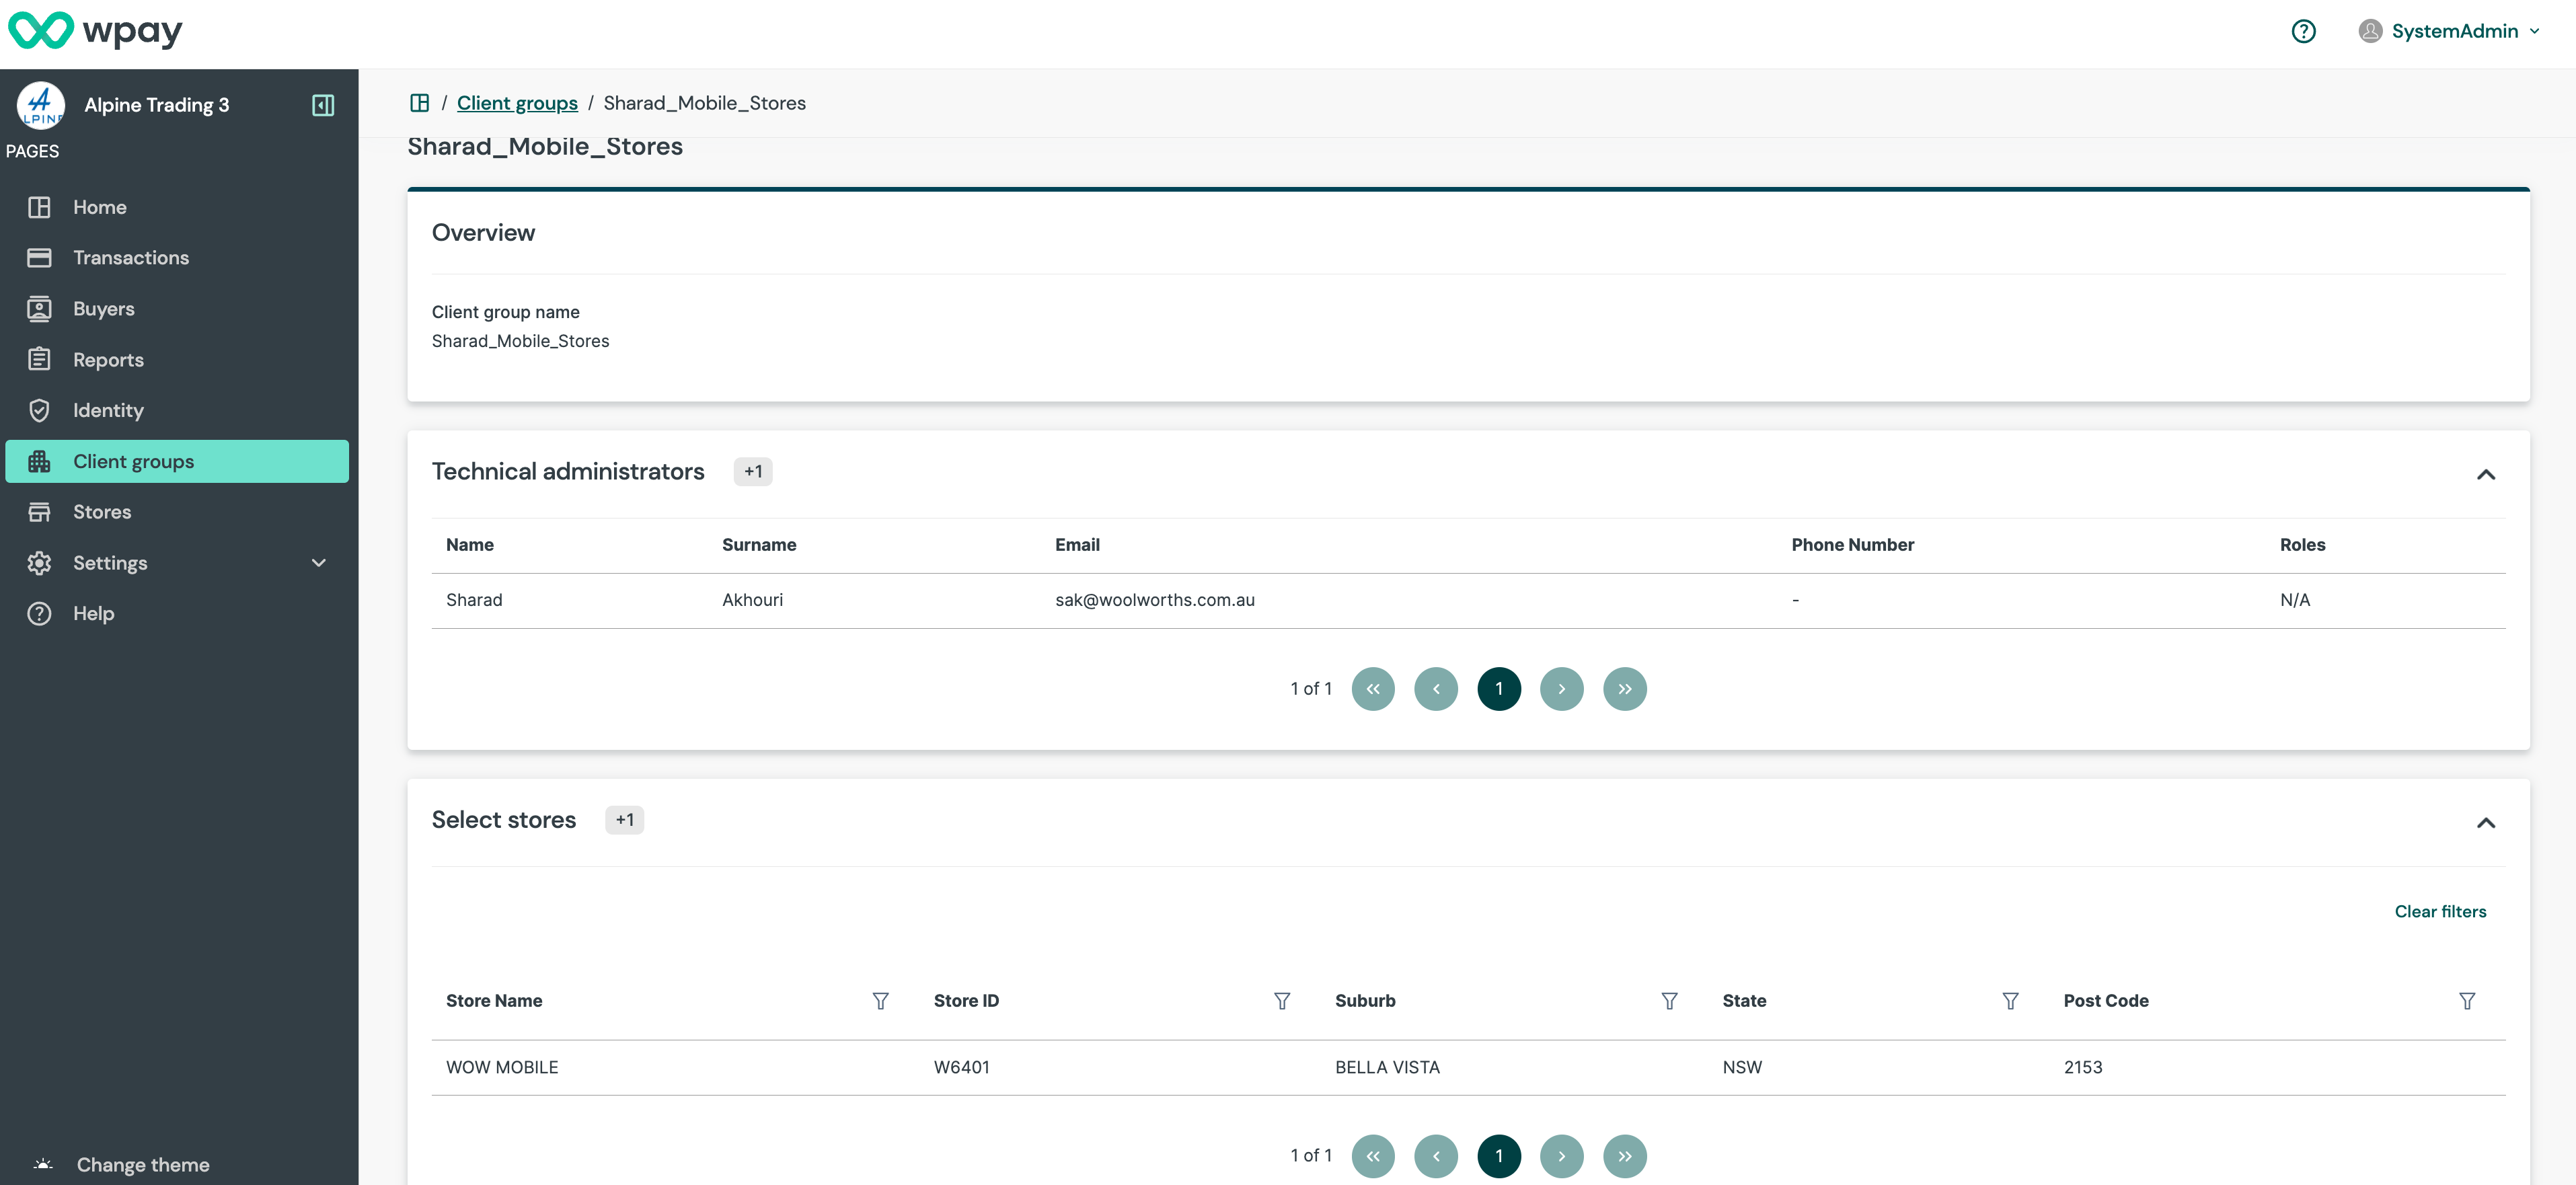This screenshot has width=2576, height=1185.
Task: Open the Home page from sidebar
Action: [99, 207]
